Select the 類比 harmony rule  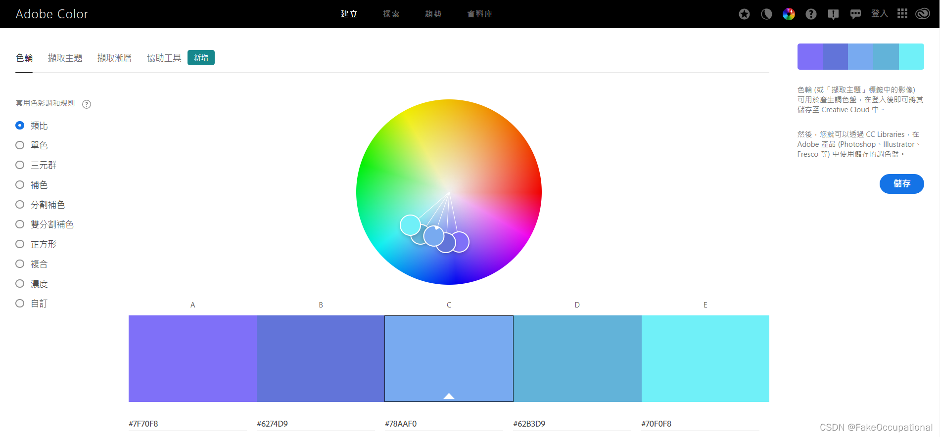pyautogui.click(x=32, y=126)
